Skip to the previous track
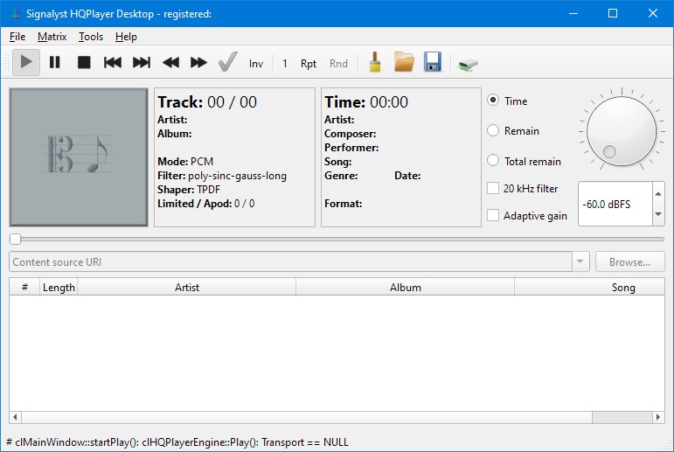The height and width of the screenshot is (452, 674). (x=113, y=62)
